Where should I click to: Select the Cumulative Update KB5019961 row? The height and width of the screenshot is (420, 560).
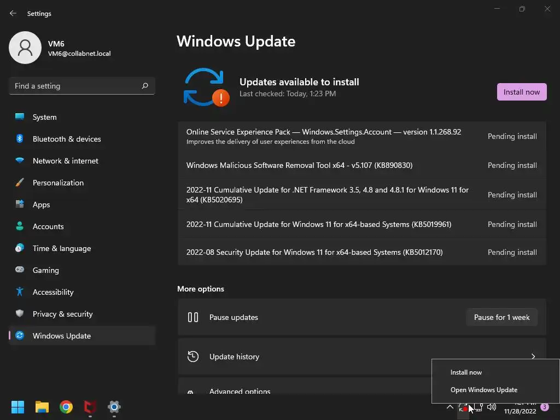(x=362, y=224)
